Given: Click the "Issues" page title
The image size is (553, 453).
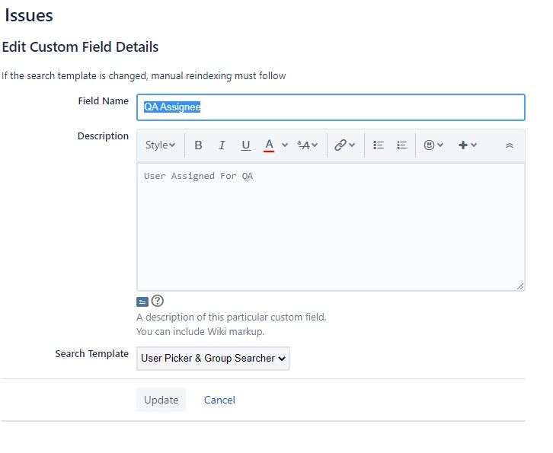Looking at the screenshot, I should [29, 15].
